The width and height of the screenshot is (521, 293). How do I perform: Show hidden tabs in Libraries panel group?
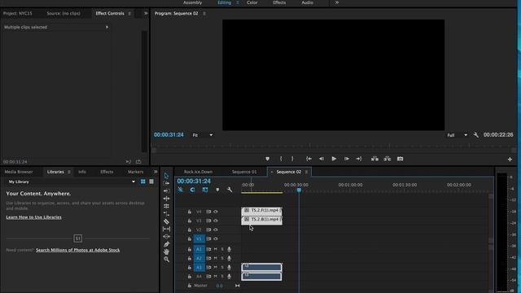click(x=155, y=172)
